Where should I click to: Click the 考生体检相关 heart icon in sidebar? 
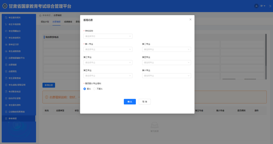6,38
